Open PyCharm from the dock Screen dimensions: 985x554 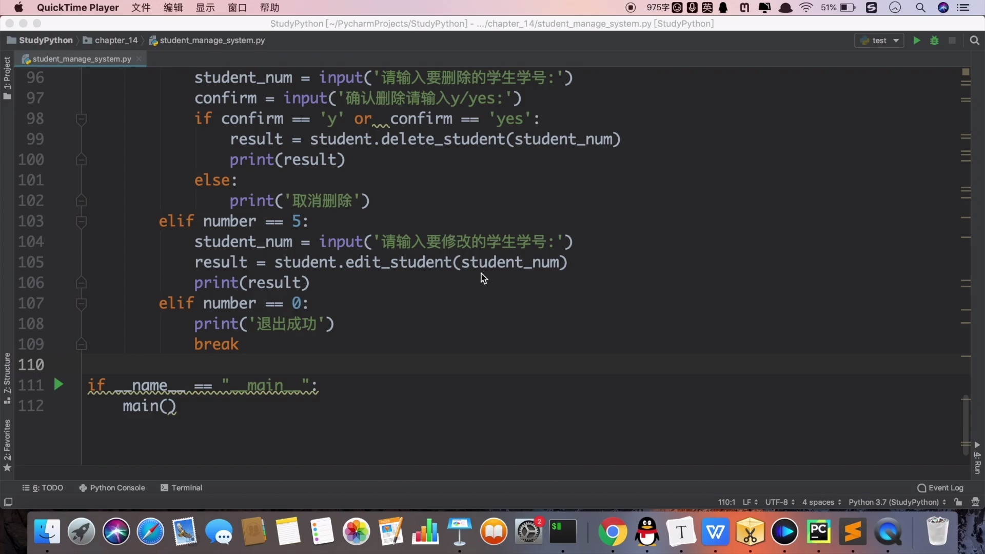click(x=819, y=532)
